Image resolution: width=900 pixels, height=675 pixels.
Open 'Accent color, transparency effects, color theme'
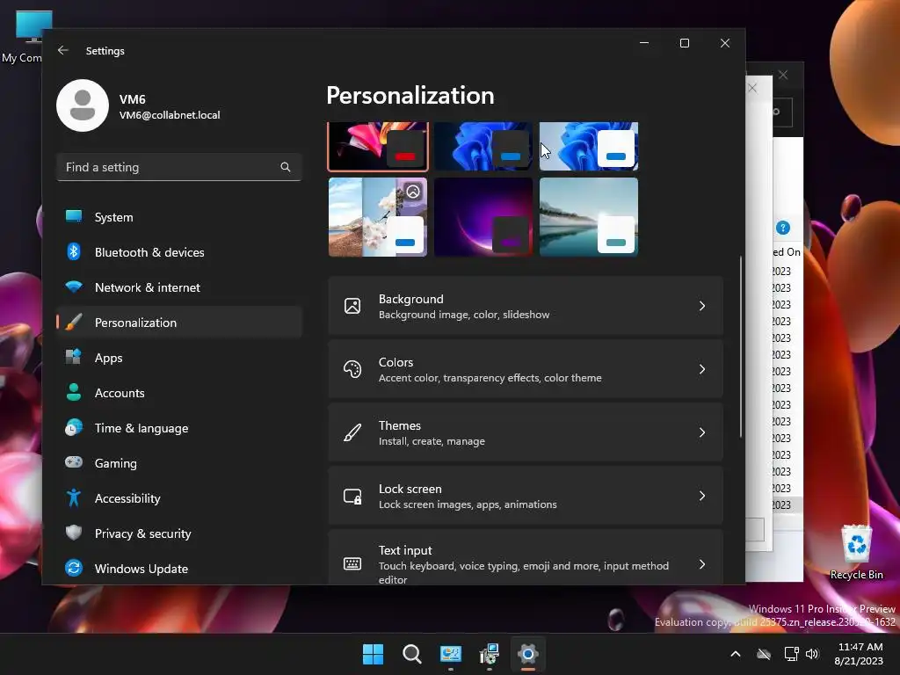[526, 369]
